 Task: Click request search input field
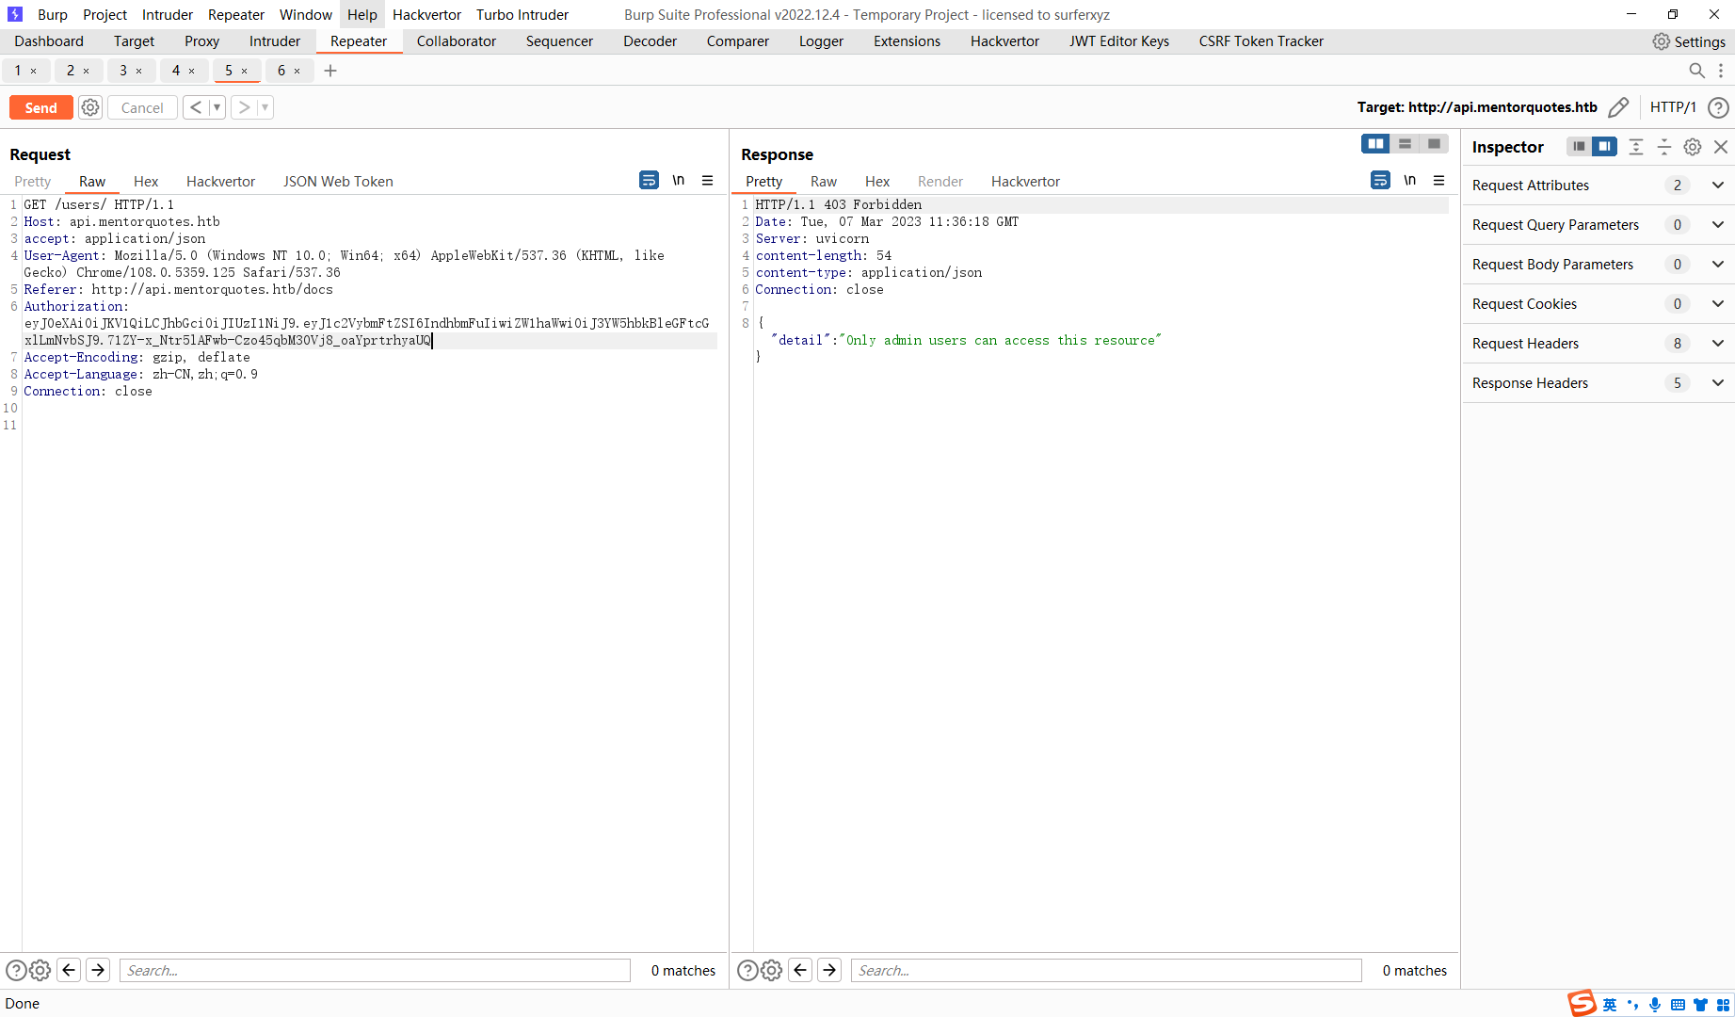[375, 970]
